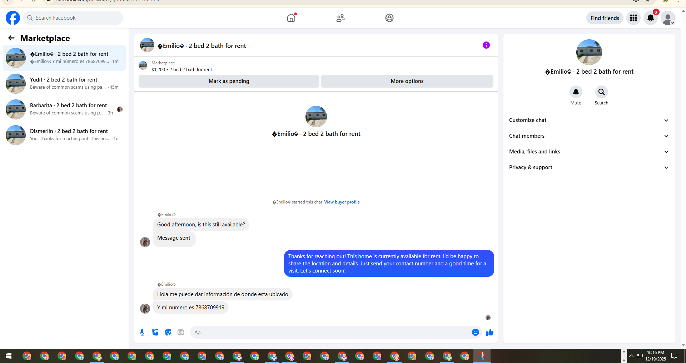This screenshot has height=363, width=686.
Task: Go back with the Marketplace arrow
Action: click(x=11, y=38)
